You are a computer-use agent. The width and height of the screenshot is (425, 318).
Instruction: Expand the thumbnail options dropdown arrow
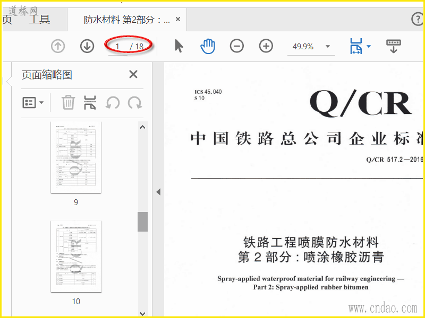click(41, 102)
